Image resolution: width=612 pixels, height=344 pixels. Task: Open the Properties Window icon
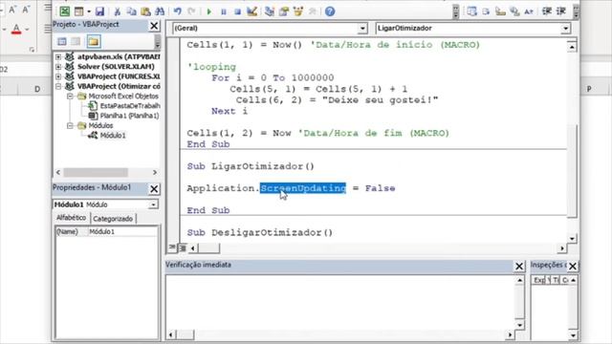click(x=284, y=11)
